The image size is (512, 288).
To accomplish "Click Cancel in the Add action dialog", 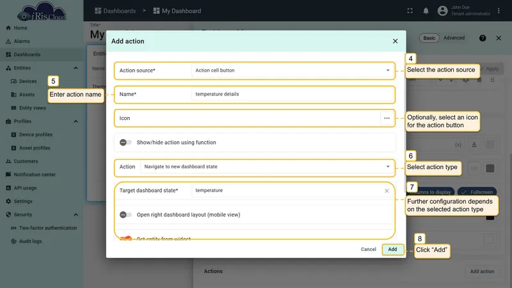I will [x=369, y=249].
